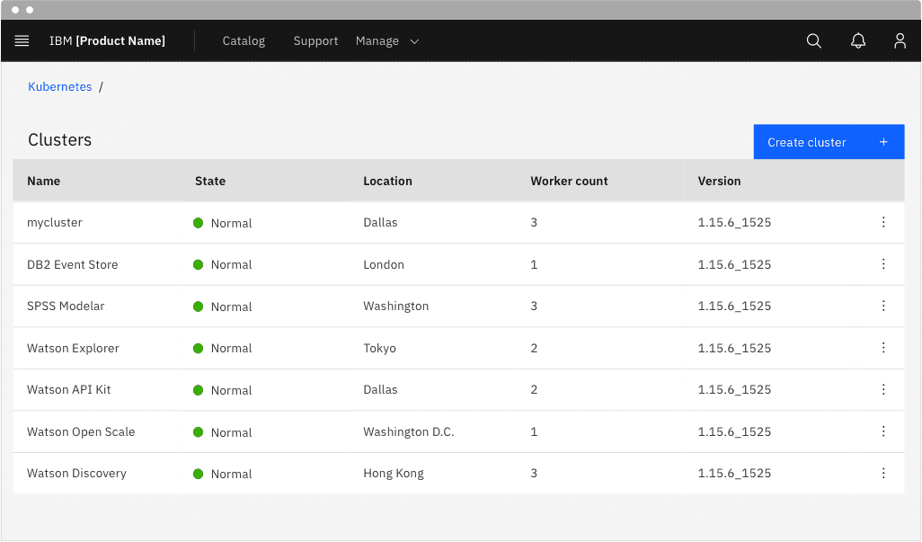
Task: Click the IBM [Product Name] title
Action: [x=107, y=41]
